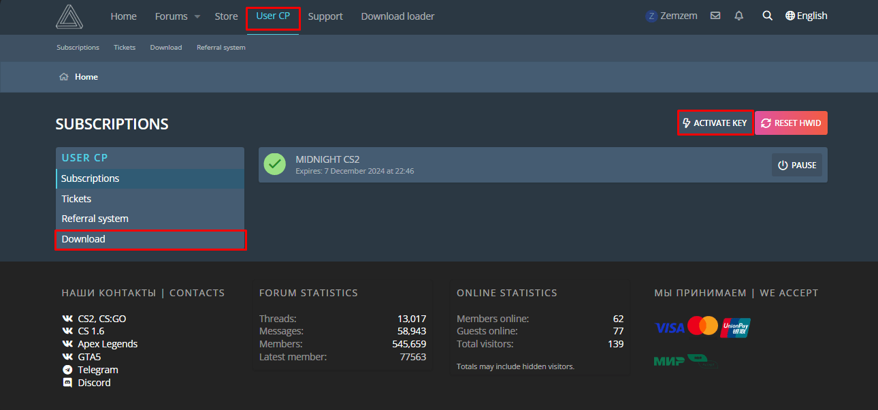Click the expiry date '7 December 2024 at 22:46'

368,171
